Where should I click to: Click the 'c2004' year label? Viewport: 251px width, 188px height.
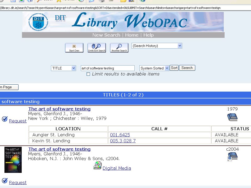point(232,149)
